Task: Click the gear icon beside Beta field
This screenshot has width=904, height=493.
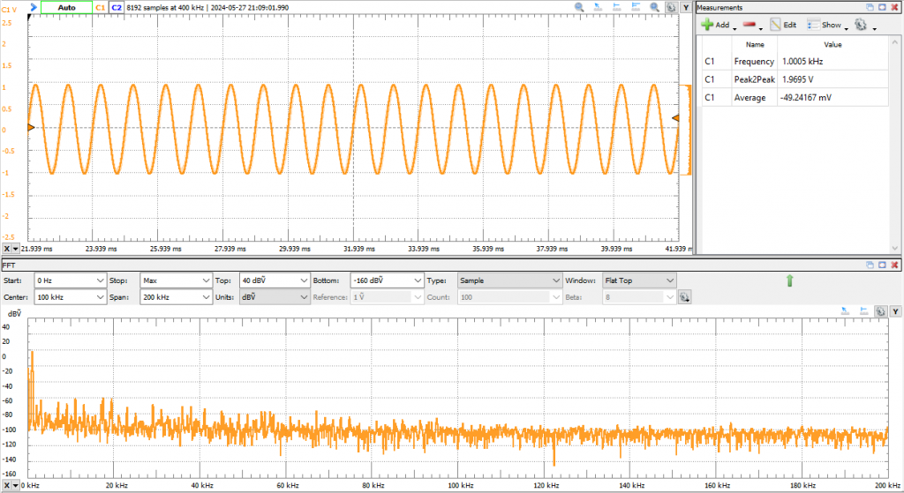Action: [684, 297]
